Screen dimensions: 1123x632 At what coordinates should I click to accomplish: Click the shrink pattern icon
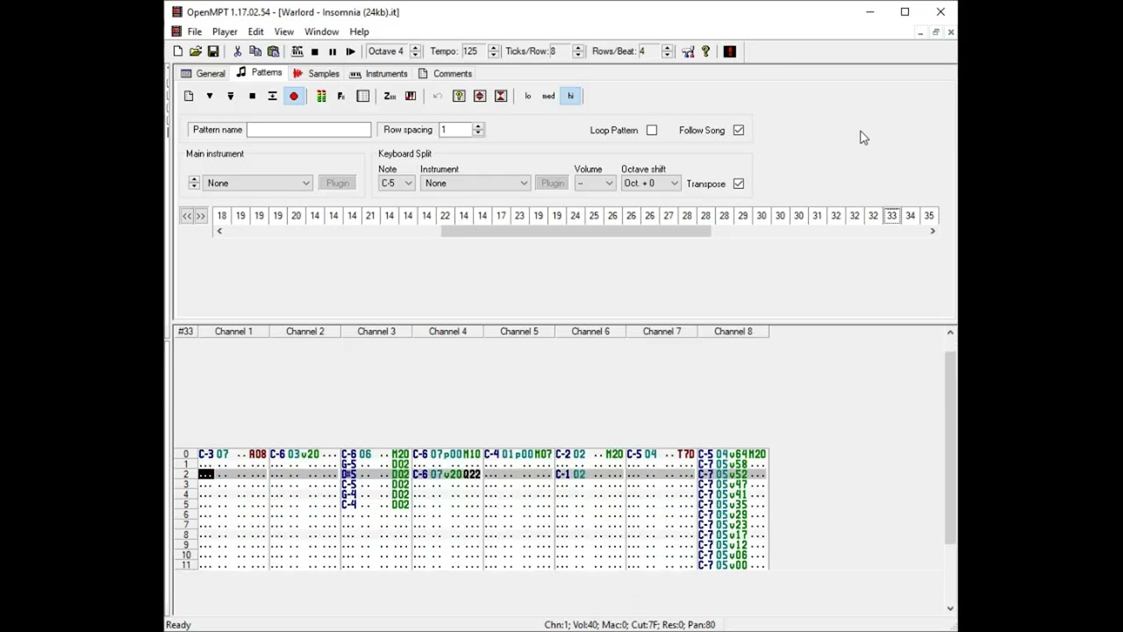coord(501,97)
